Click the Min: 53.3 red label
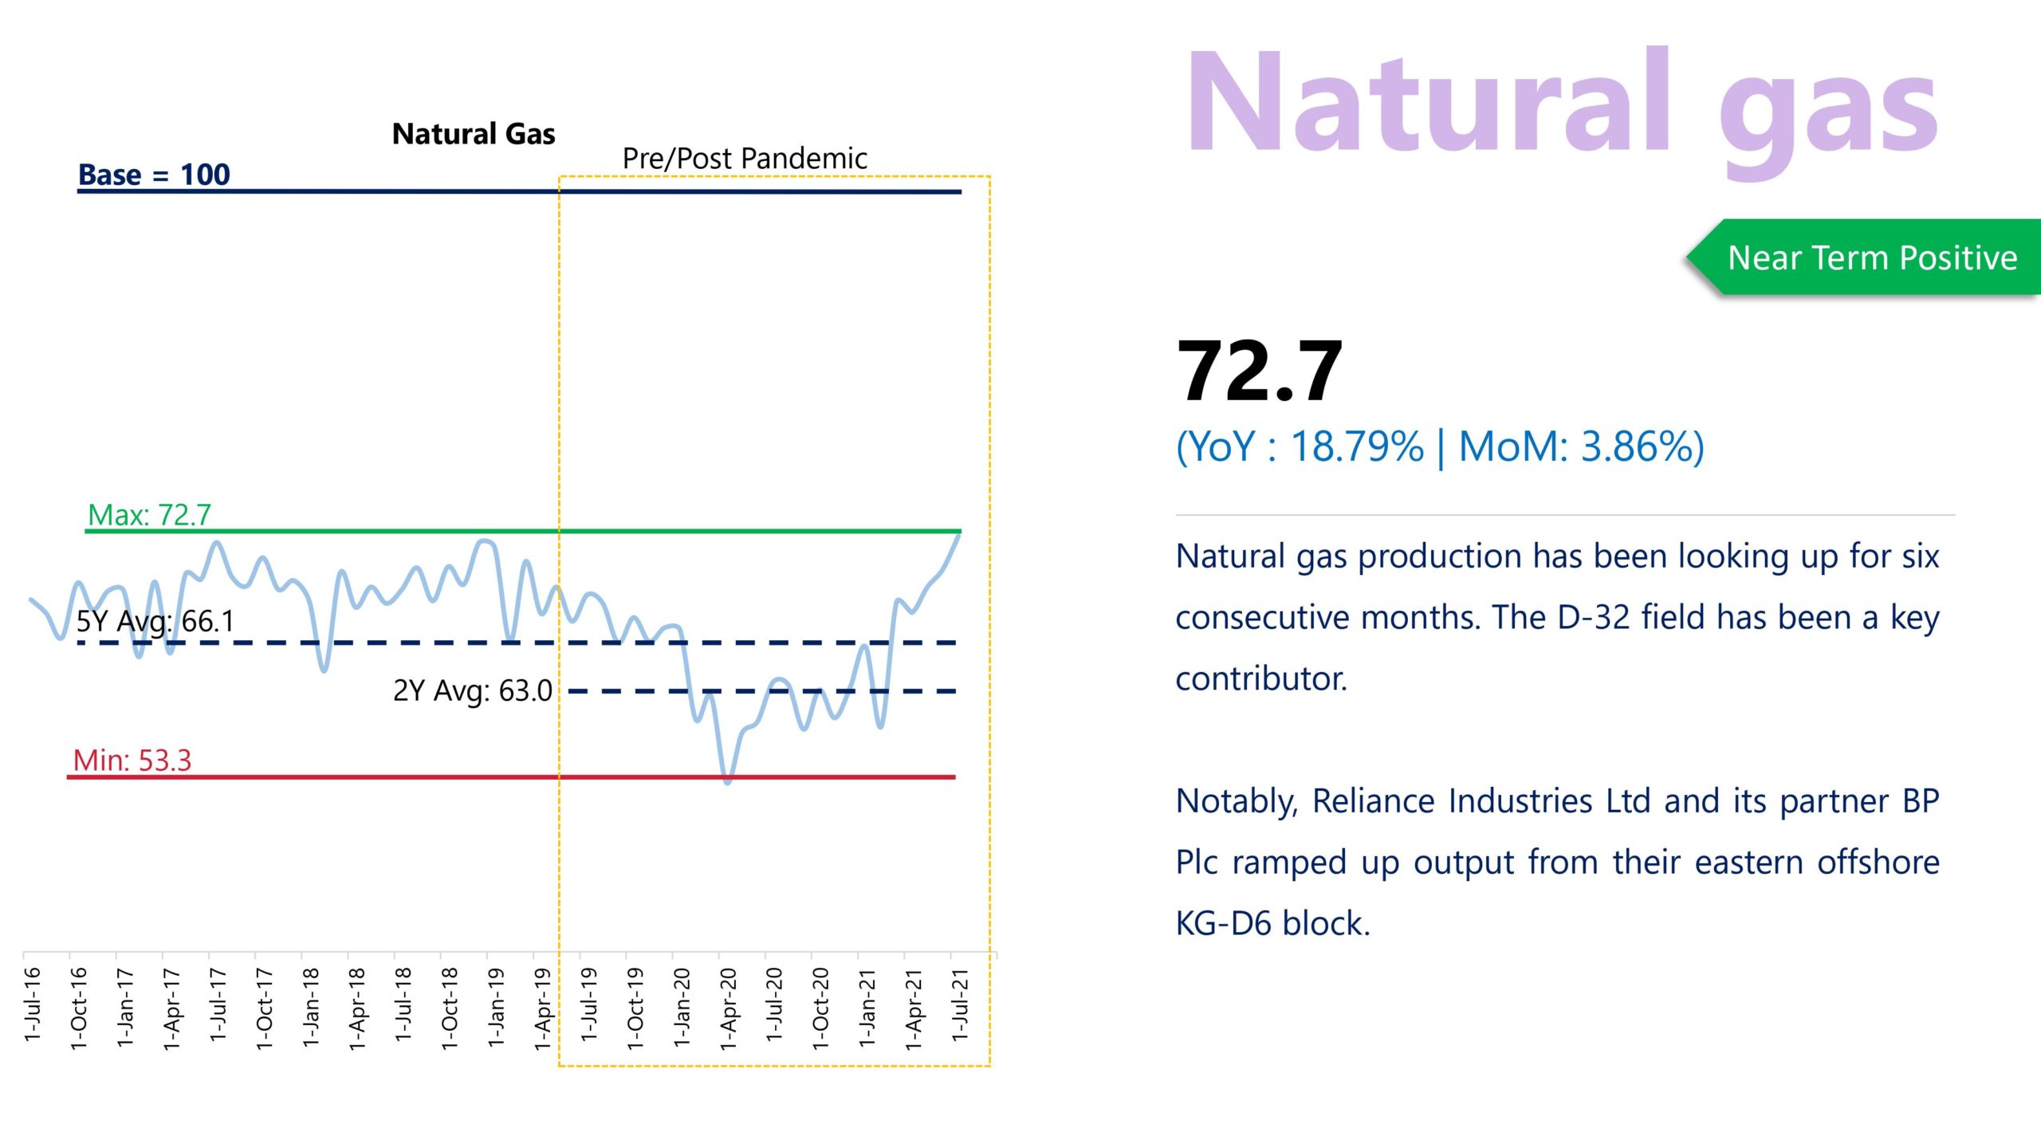This screenshot has height=1148, width=2041. click(x=132, y=760)
